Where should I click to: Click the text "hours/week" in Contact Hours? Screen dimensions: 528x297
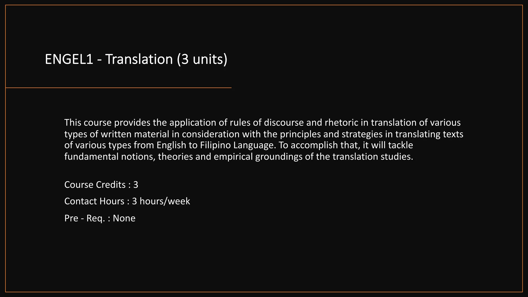(x=165, y=201)
